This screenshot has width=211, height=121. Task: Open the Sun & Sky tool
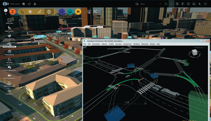9,60
